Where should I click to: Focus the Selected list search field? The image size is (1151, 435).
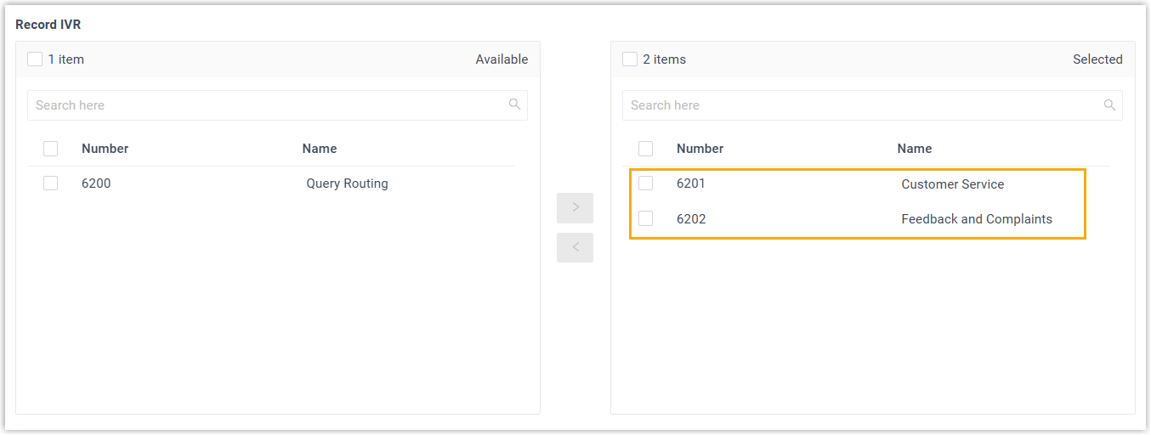[x=859, y=105]
